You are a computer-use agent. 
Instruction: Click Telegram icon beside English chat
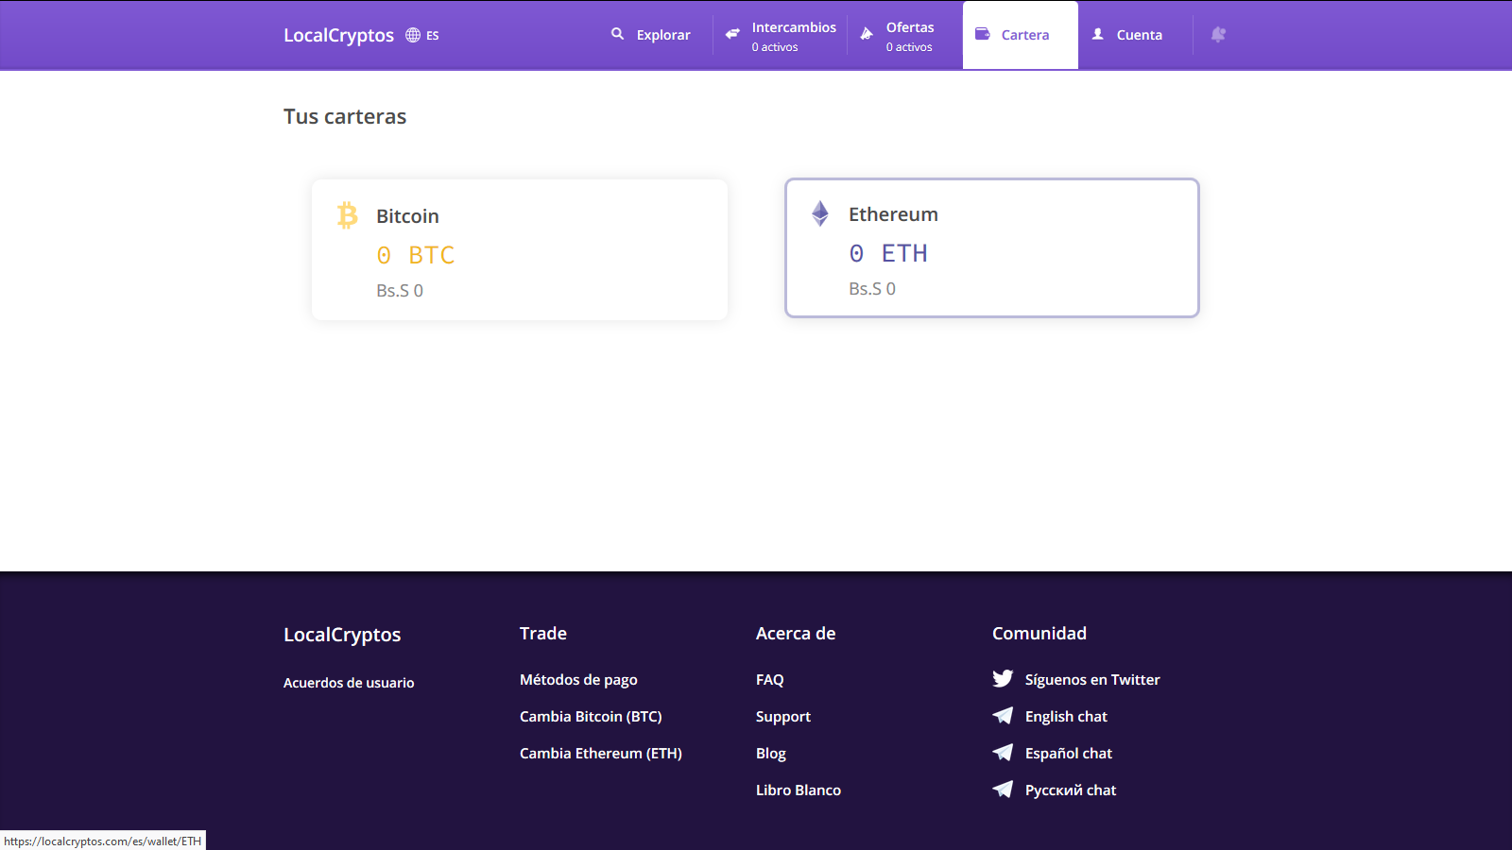click(1003, 716)
